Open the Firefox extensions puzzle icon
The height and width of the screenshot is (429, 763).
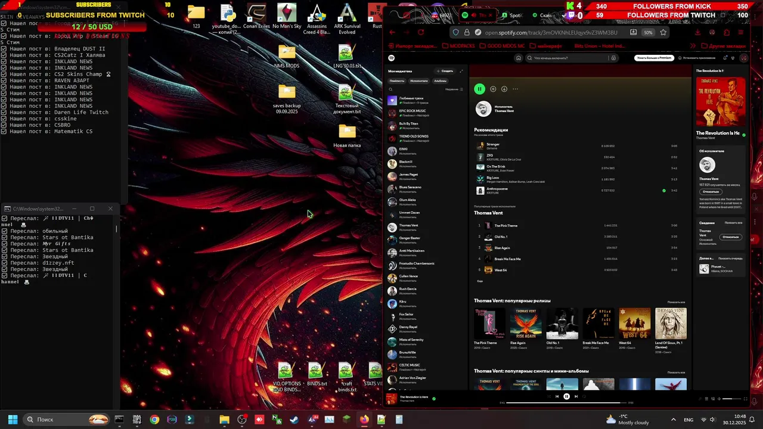pyautogui.click(x=727, y=32)
